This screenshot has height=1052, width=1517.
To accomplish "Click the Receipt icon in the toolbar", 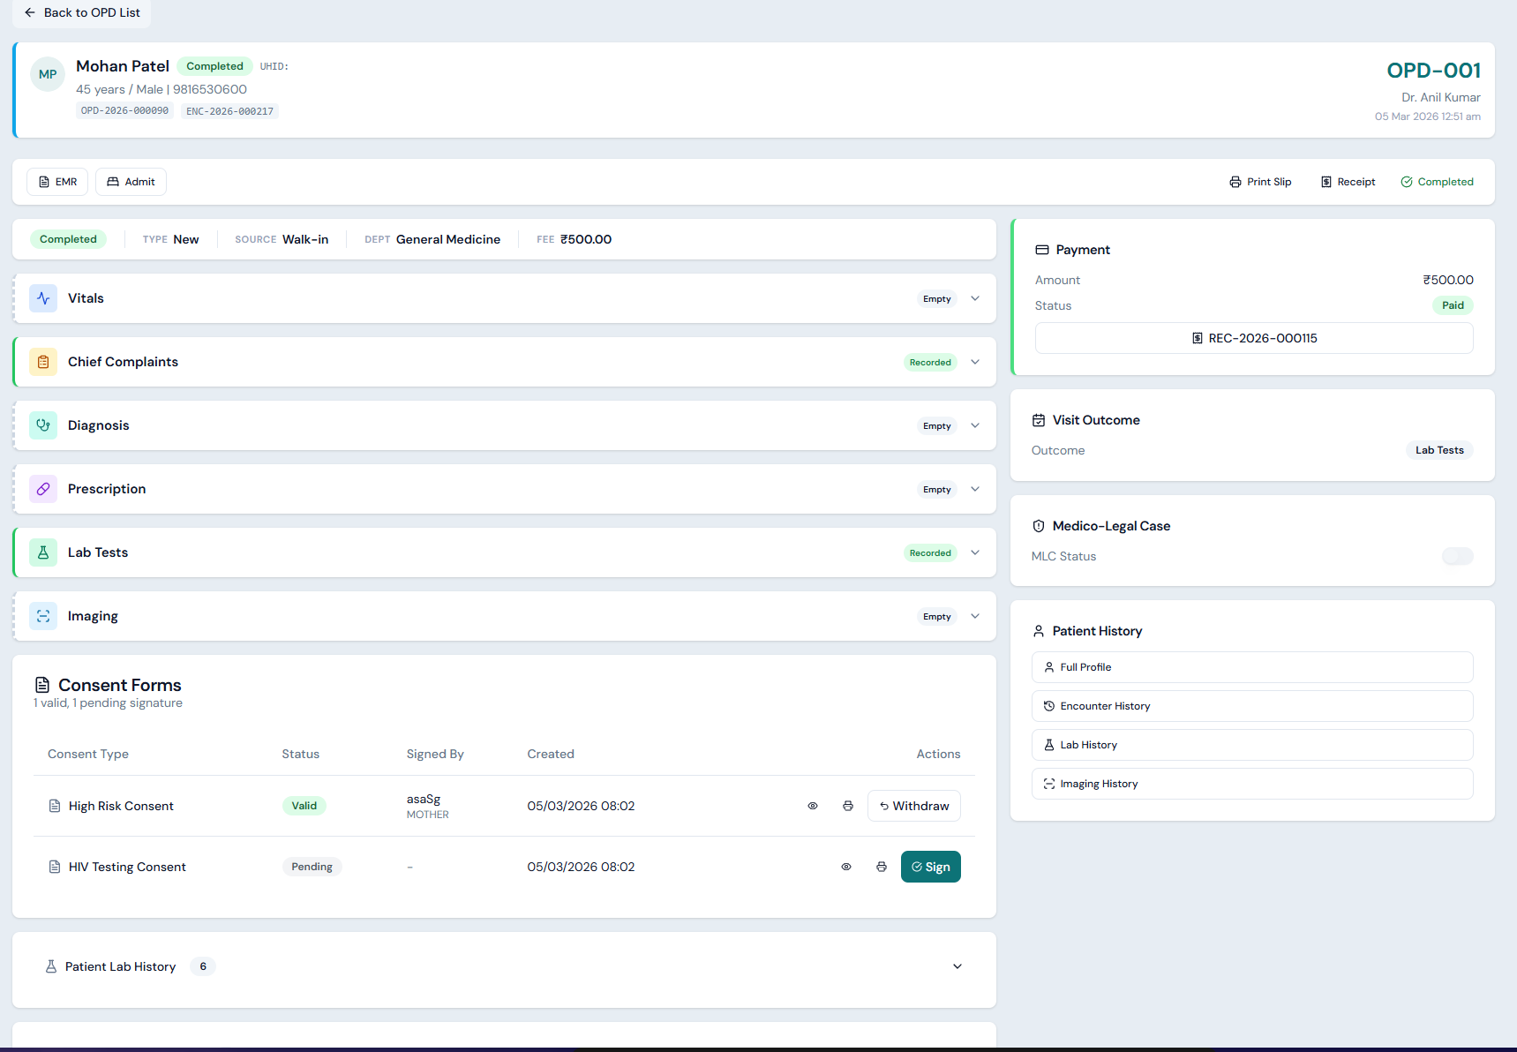I will (1326, 181).
